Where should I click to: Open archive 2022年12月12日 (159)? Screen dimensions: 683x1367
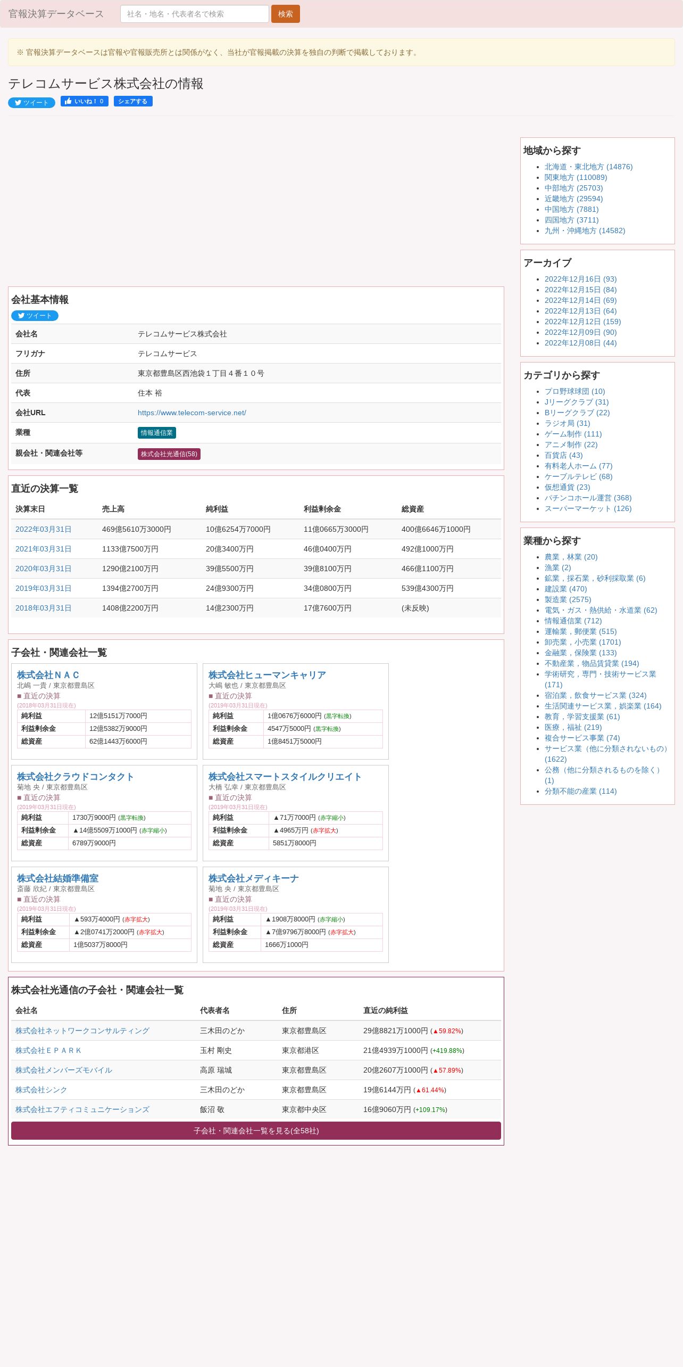582,322
